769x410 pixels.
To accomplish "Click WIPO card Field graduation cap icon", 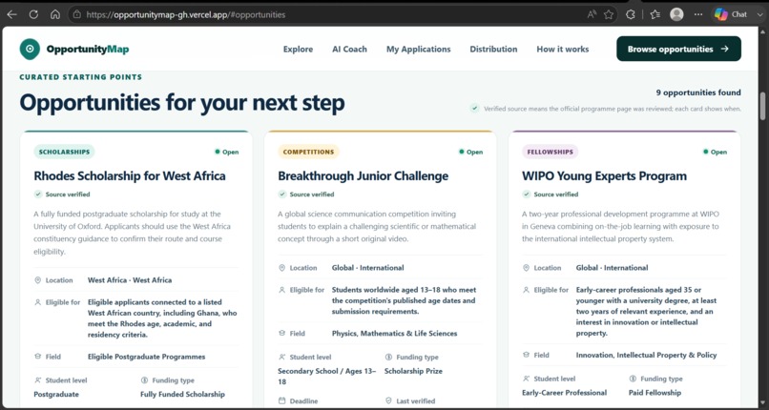I will 527,355.
